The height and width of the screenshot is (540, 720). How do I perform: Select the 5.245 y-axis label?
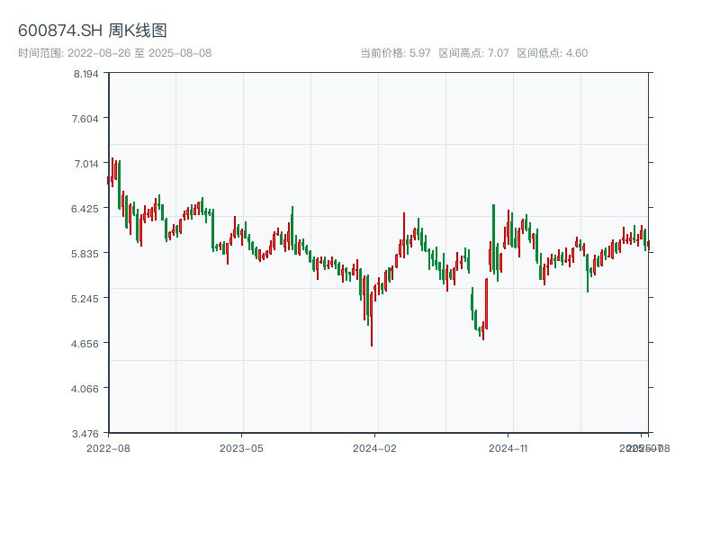86,299
